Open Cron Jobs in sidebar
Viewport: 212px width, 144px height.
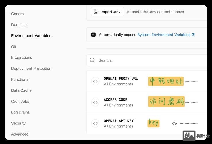(x=20, y=101)
